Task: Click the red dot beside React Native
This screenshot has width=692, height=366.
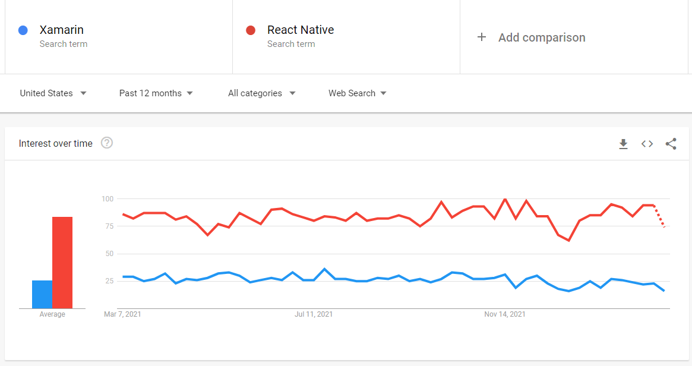Action: (x=250, y=30)
